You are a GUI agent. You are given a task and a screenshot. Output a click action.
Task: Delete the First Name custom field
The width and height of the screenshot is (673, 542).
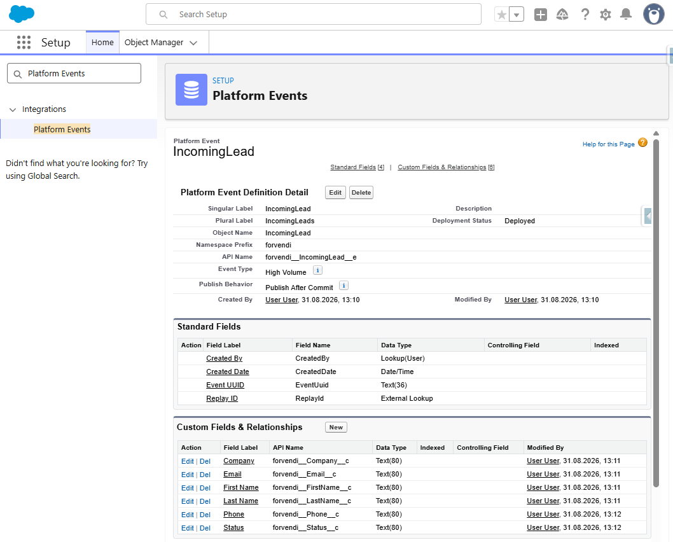[x=205, y=488]
